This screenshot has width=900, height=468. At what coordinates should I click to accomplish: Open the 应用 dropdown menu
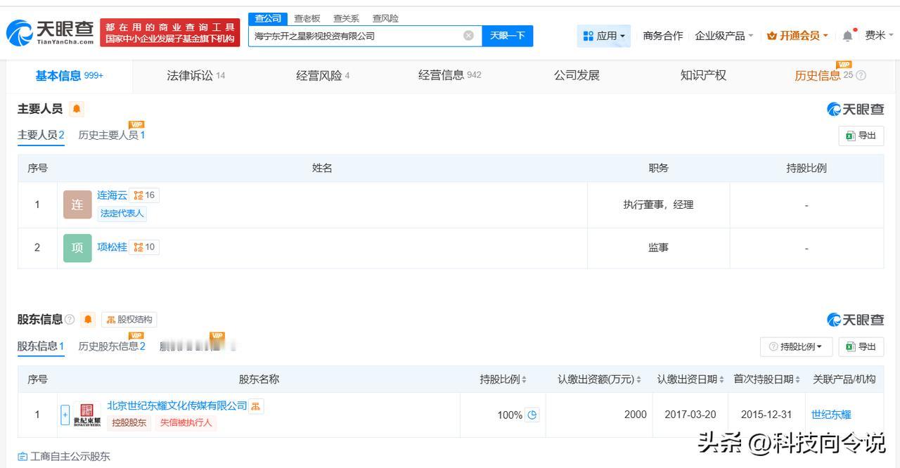click(x=604, y=36)
